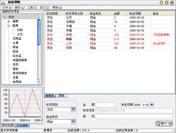Click the red close window button

click(172, 3)
